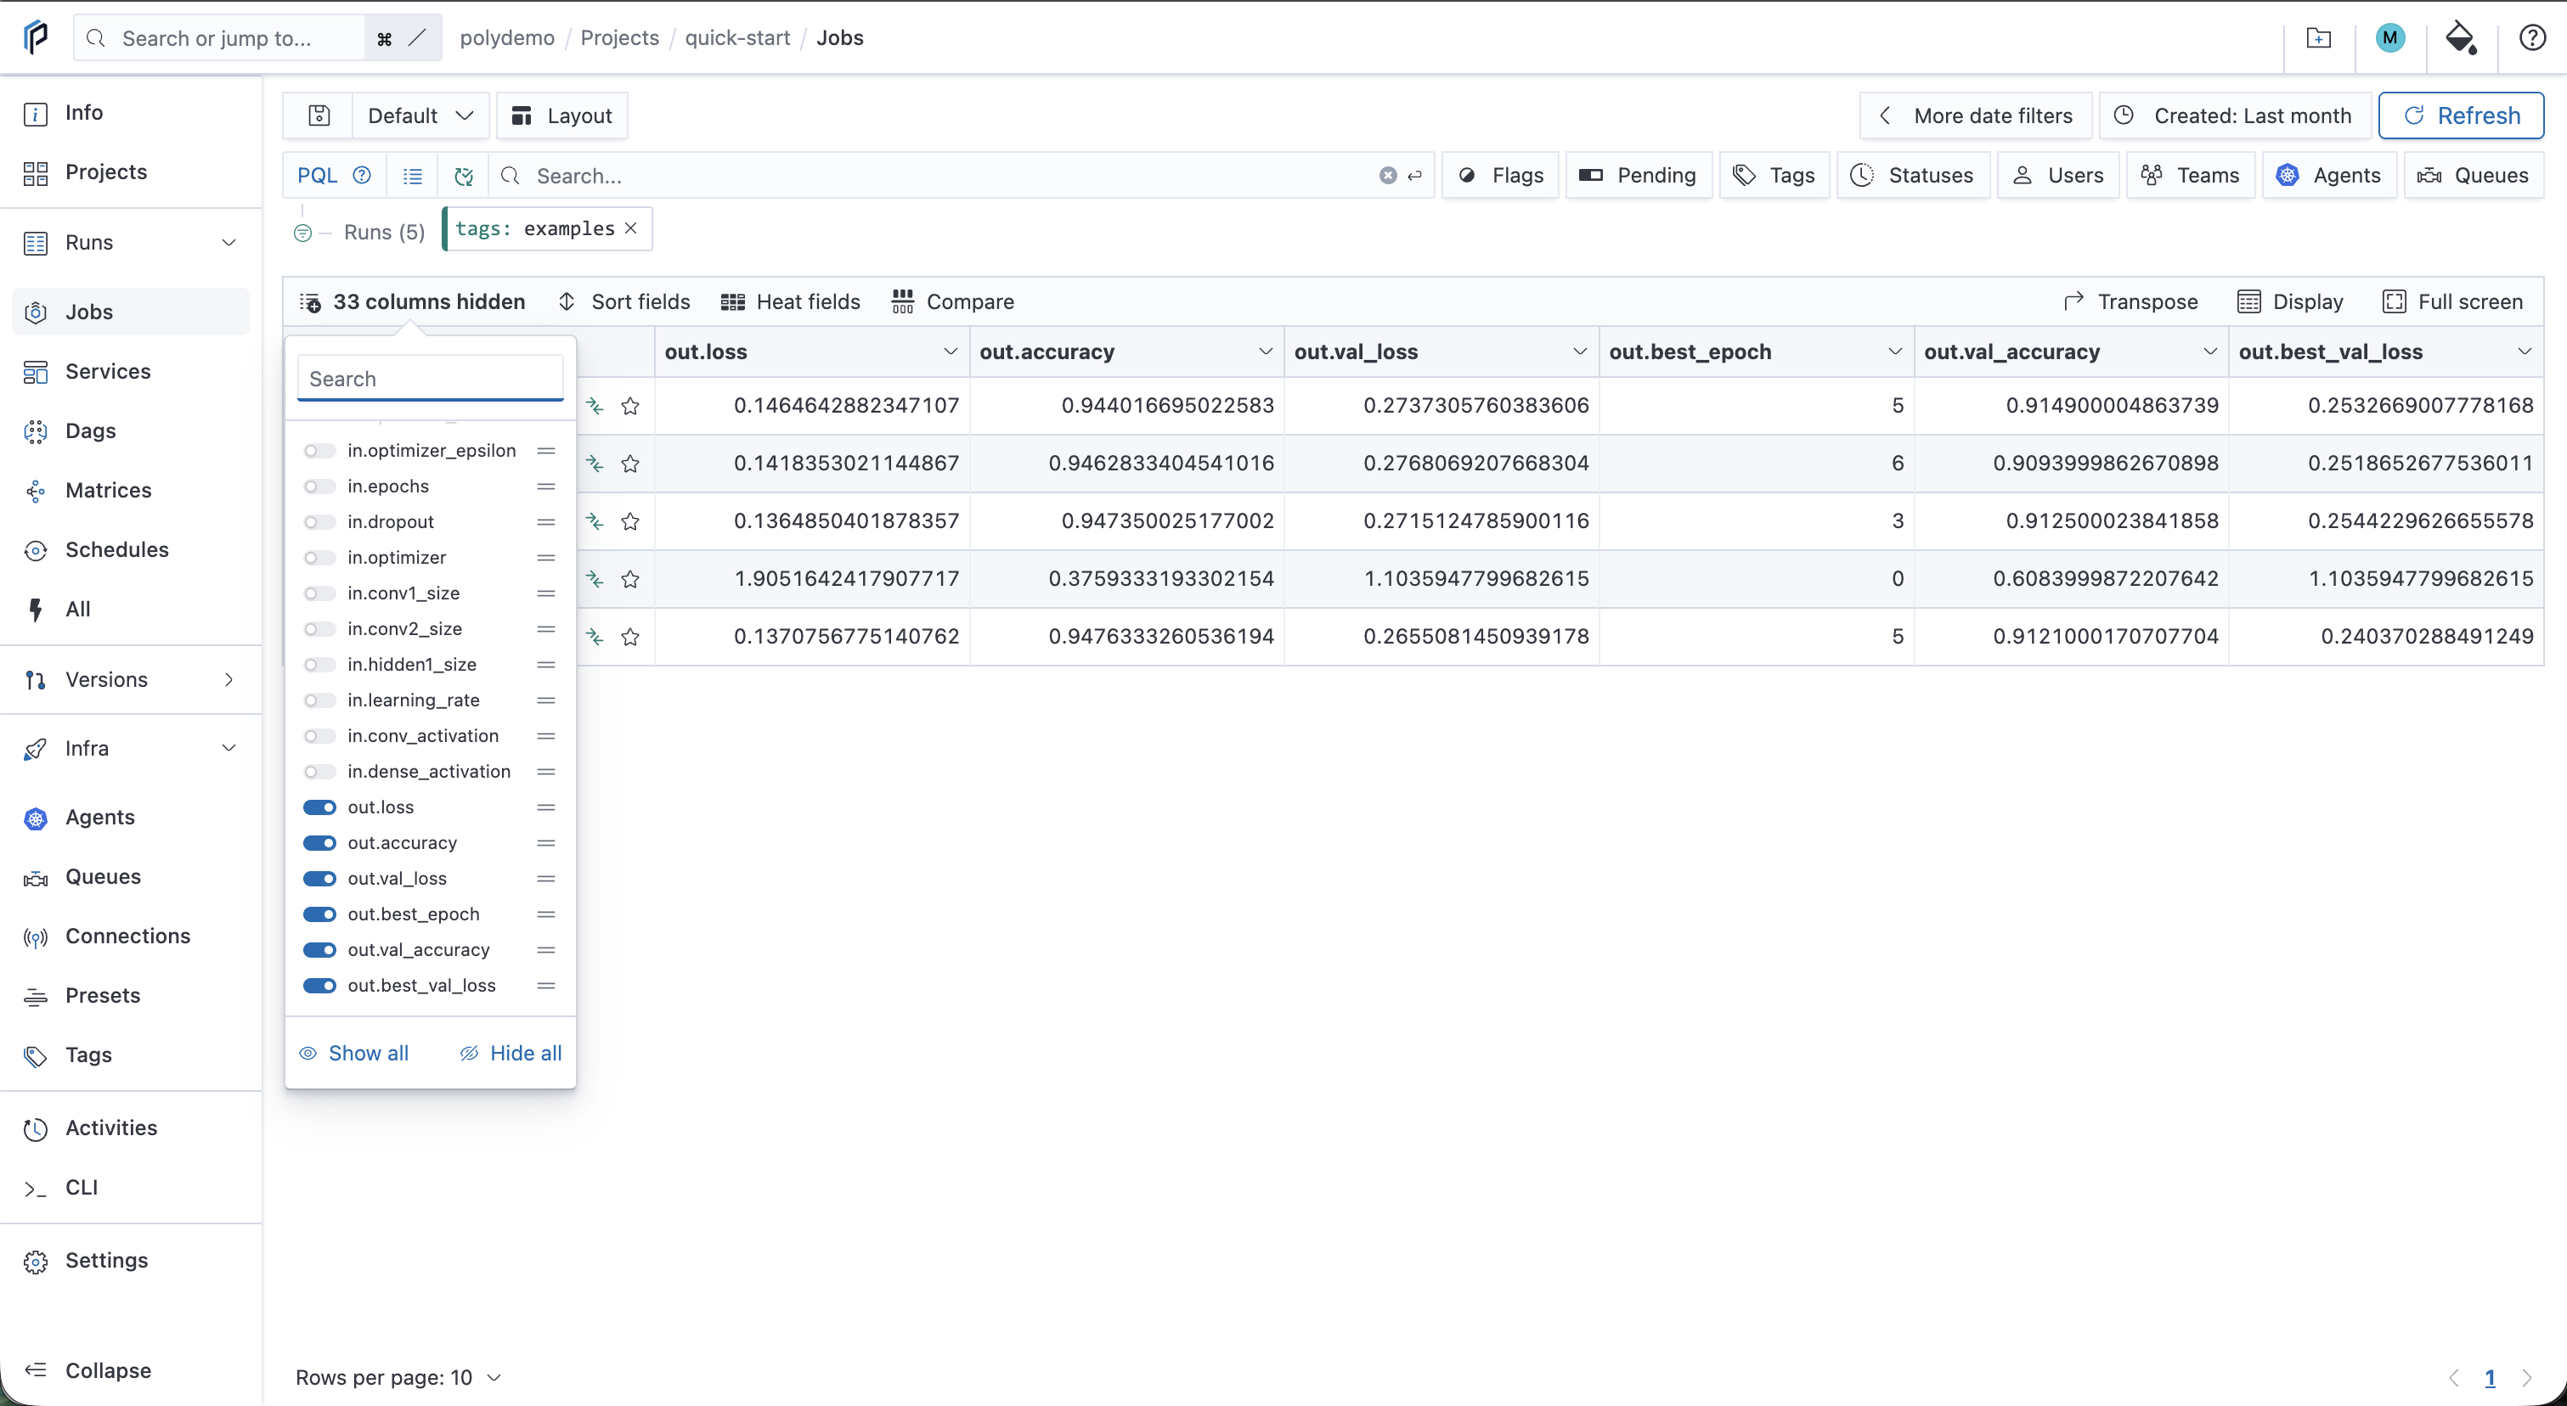
Task: Hide out.best_val_loss column toggle
Action: click(x=319, y=986)
